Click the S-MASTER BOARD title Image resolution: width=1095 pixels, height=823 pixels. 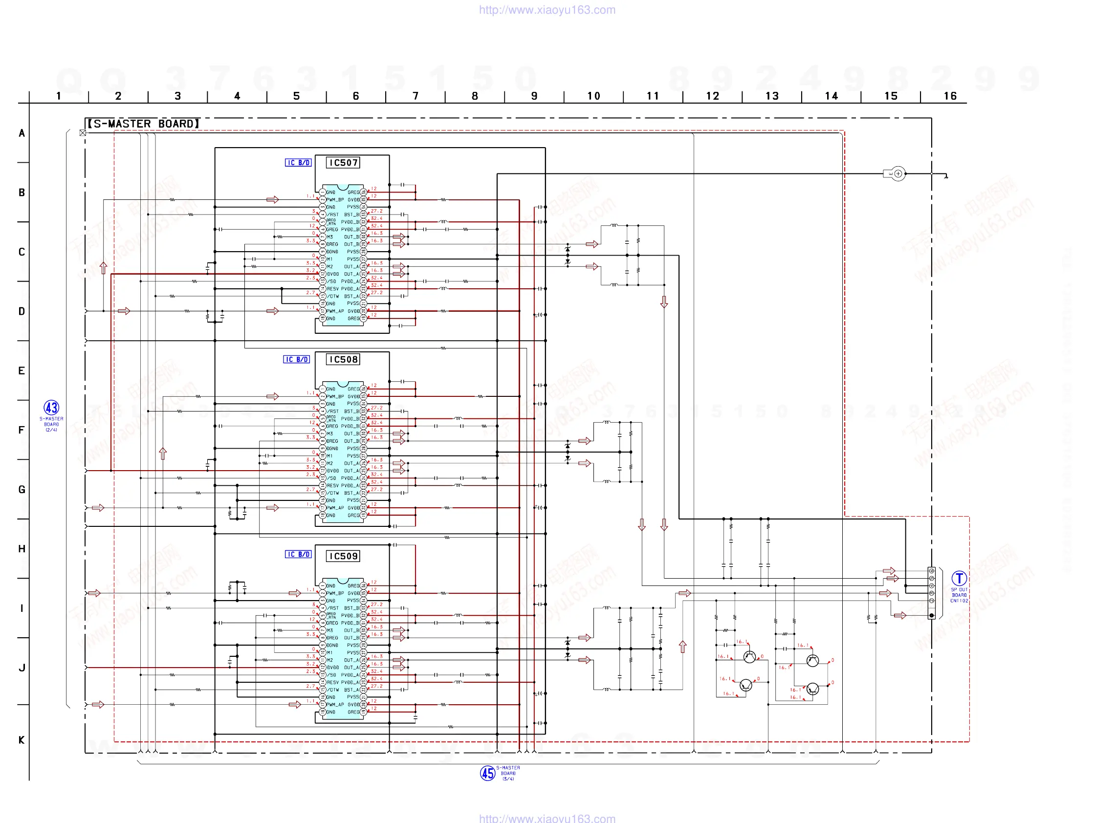[144, 124]
